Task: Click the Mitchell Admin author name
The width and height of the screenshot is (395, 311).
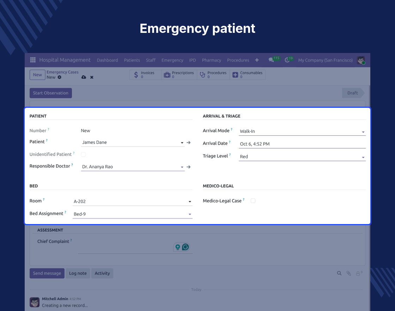Action: pos(55,299)
